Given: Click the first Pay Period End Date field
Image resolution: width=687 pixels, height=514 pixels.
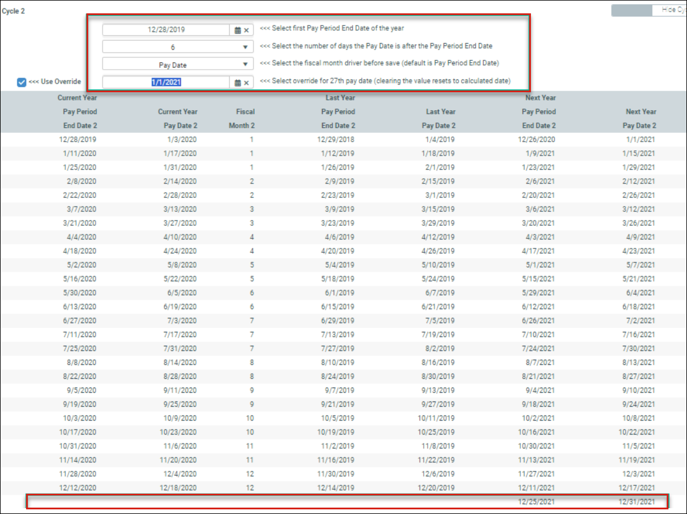Looking at the screenshot, I should point(167,30).
